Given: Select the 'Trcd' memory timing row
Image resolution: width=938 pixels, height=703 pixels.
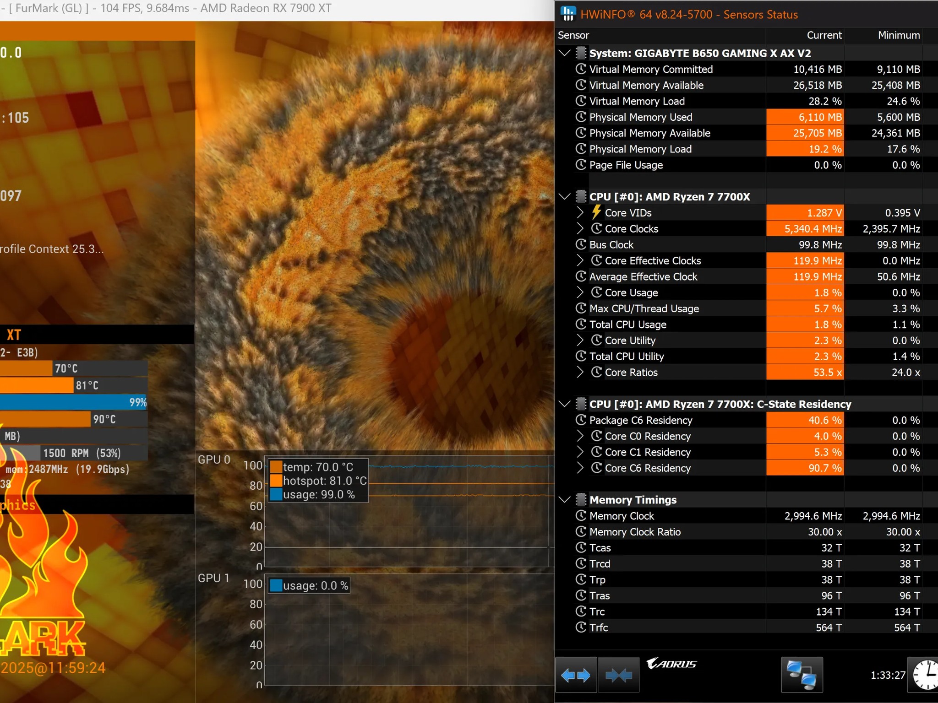Looking at the screenshot, I should (x=746, y=563).
